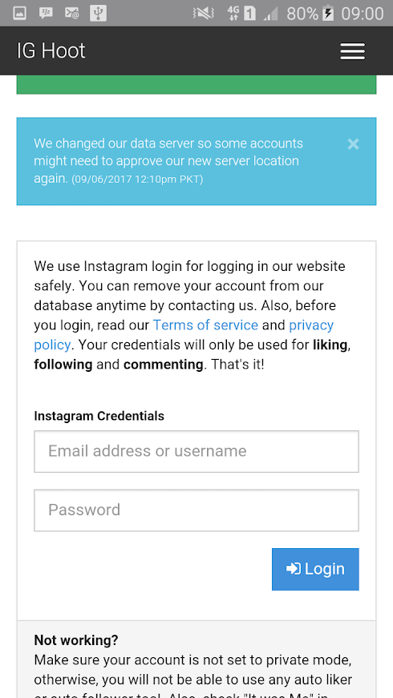Tap the vibrate mode status icon
The image size is (393, 698).
click(204, 14)
